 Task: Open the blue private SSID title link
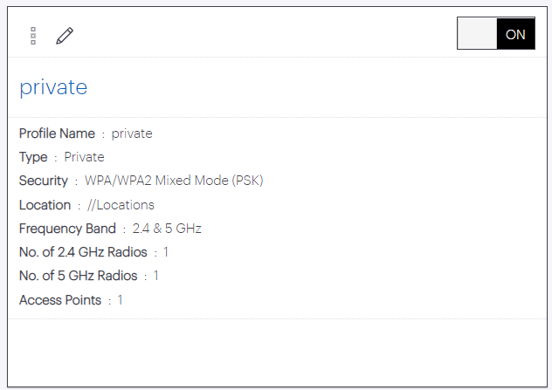pyautogui.click(x=53, y=87)
